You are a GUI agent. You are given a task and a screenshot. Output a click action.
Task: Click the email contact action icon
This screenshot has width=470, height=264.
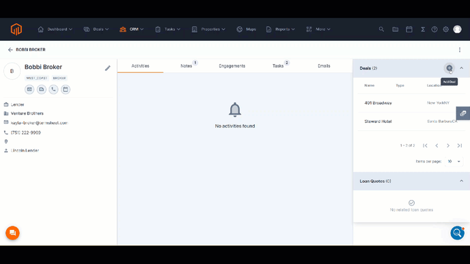tap(29, 89)
